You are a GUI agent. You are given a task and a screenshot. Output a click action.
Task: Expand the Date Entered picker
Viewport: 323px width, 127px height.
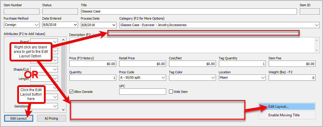[60, 25]
